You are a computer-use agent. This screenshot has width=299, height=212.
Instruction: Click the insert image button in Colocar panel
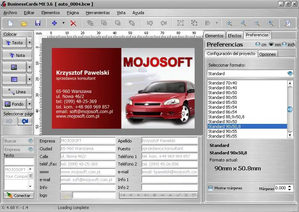coord(14,67)
